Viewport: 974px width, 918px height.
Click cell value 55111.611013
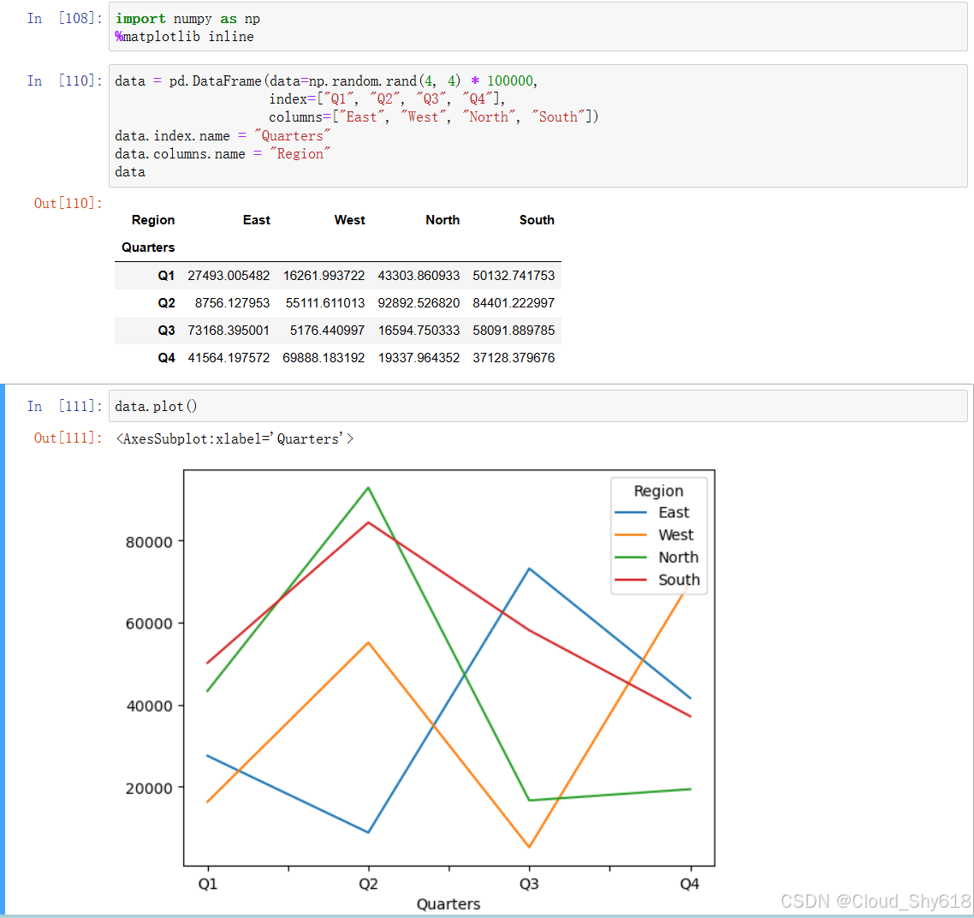pos(325,302)
